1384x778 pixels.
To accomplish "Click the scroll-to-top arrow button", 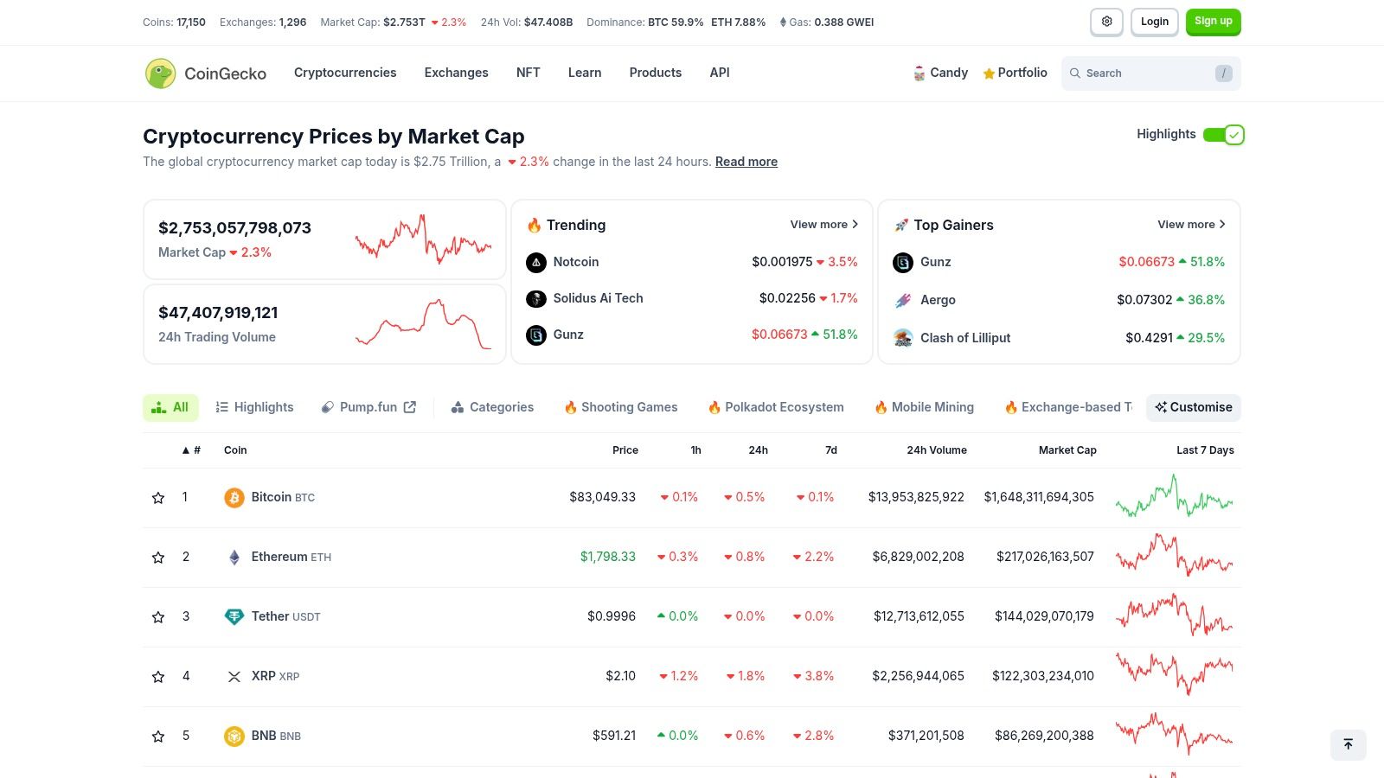I will point(1348,744).
